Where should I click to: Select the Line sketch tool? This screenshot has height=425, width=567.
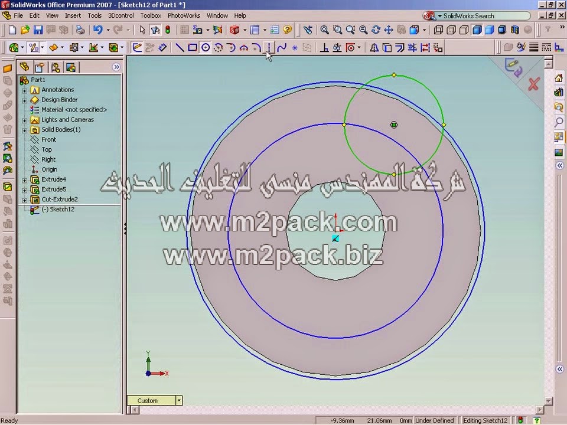pos(180,48)
